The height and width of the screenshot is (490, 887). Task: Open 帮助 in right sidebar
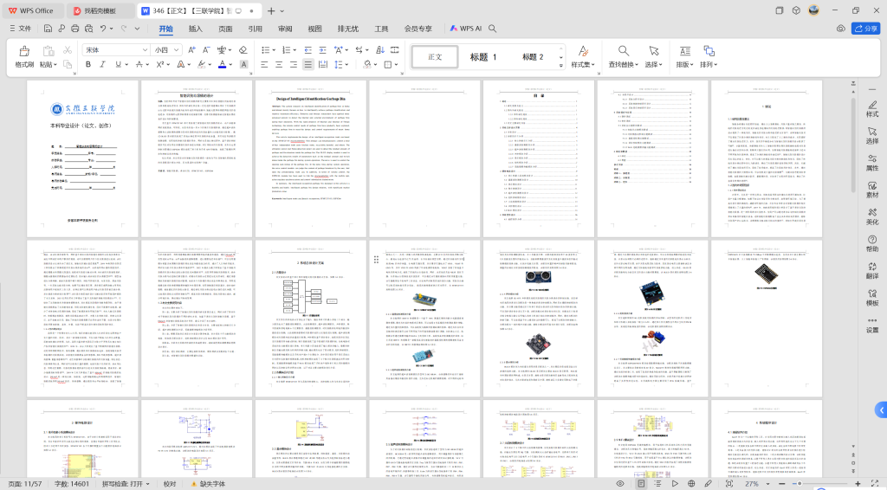click(x=872, y=243)
